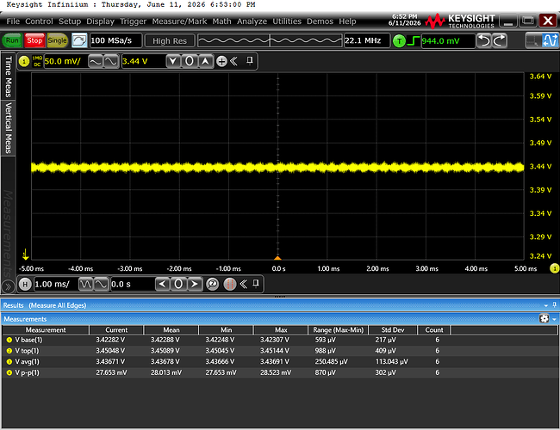Click the red Stop button
This screenshot has width=560, height=430.
(34, 40)
